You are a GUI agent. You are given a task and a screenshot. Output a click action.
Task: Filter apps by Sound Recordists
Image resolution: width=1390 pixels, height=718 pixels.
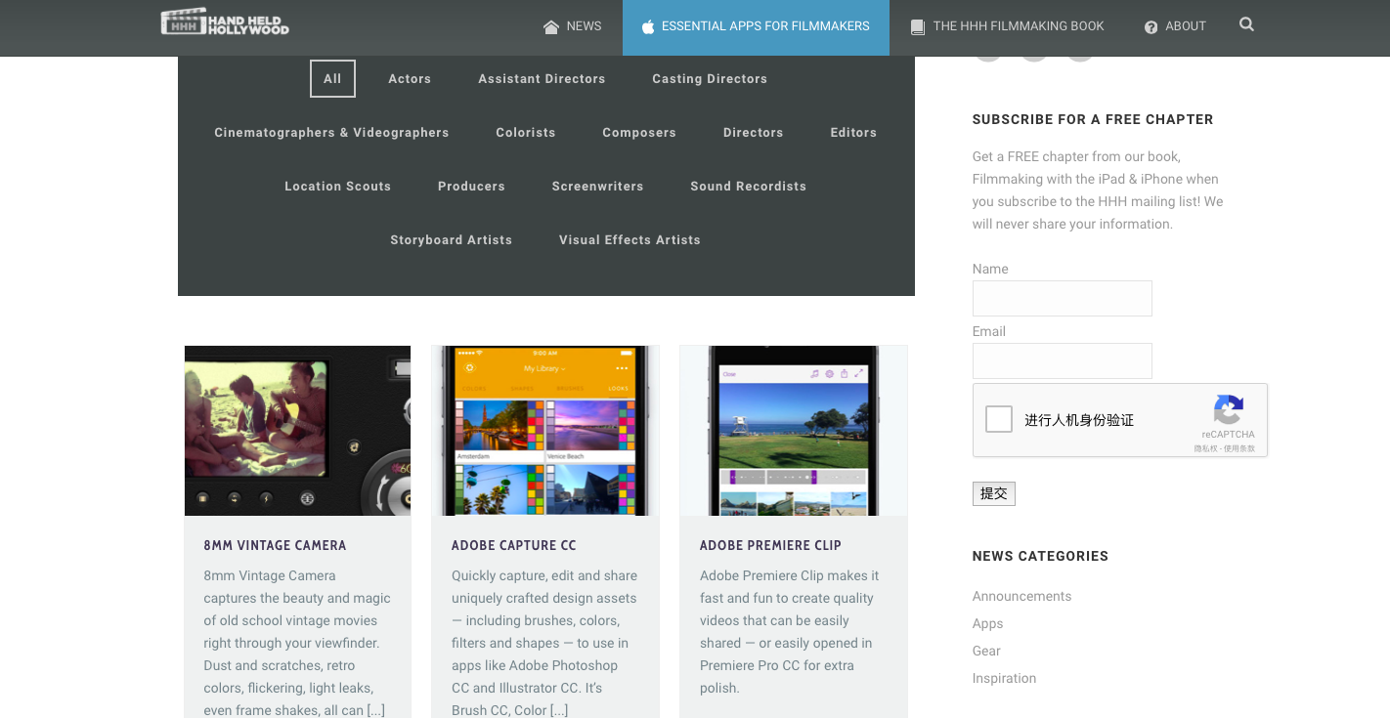click(748, 187)
